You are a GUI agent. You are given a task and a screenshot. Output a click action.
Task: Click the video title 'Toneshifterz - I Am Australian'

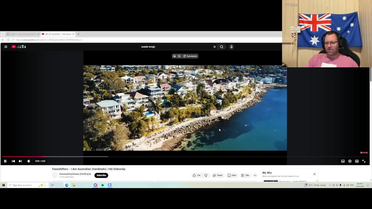coord(89,169)
